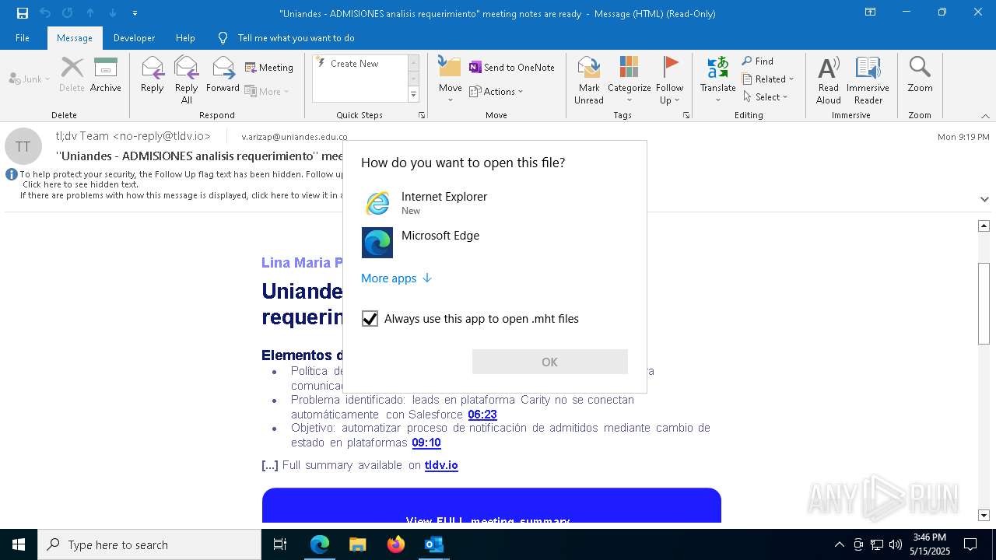
Task: Reply with a Meeting
Action: (269, 68)
